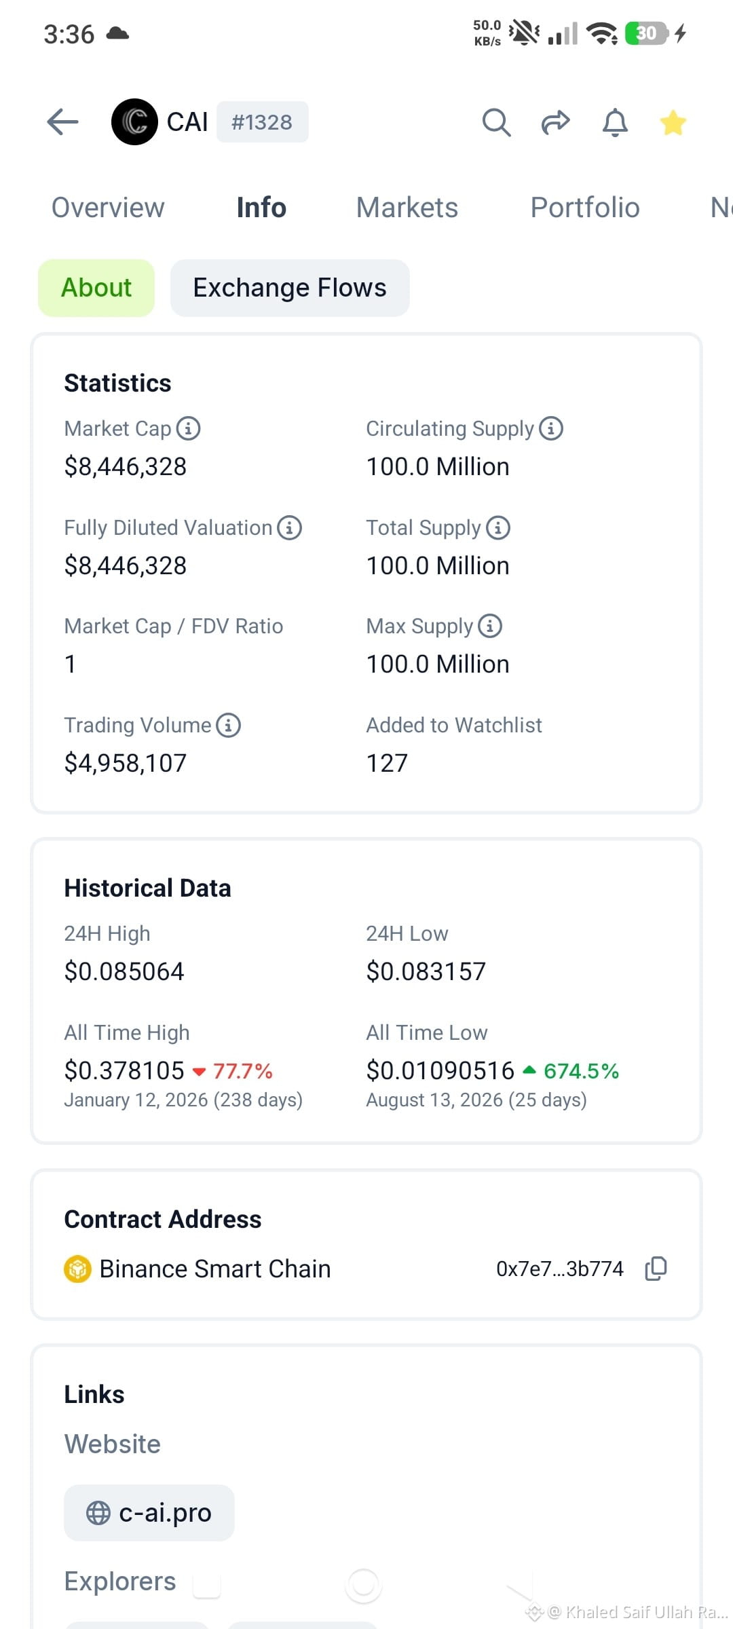The width and height of the screenshot is (733, 1629).
Task: Open the search magnifier icon
Action: pos(496,122)
